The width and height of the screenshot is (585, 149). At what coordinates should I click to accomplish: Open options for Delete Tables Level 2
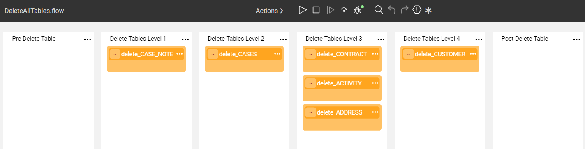pos(283,39)
